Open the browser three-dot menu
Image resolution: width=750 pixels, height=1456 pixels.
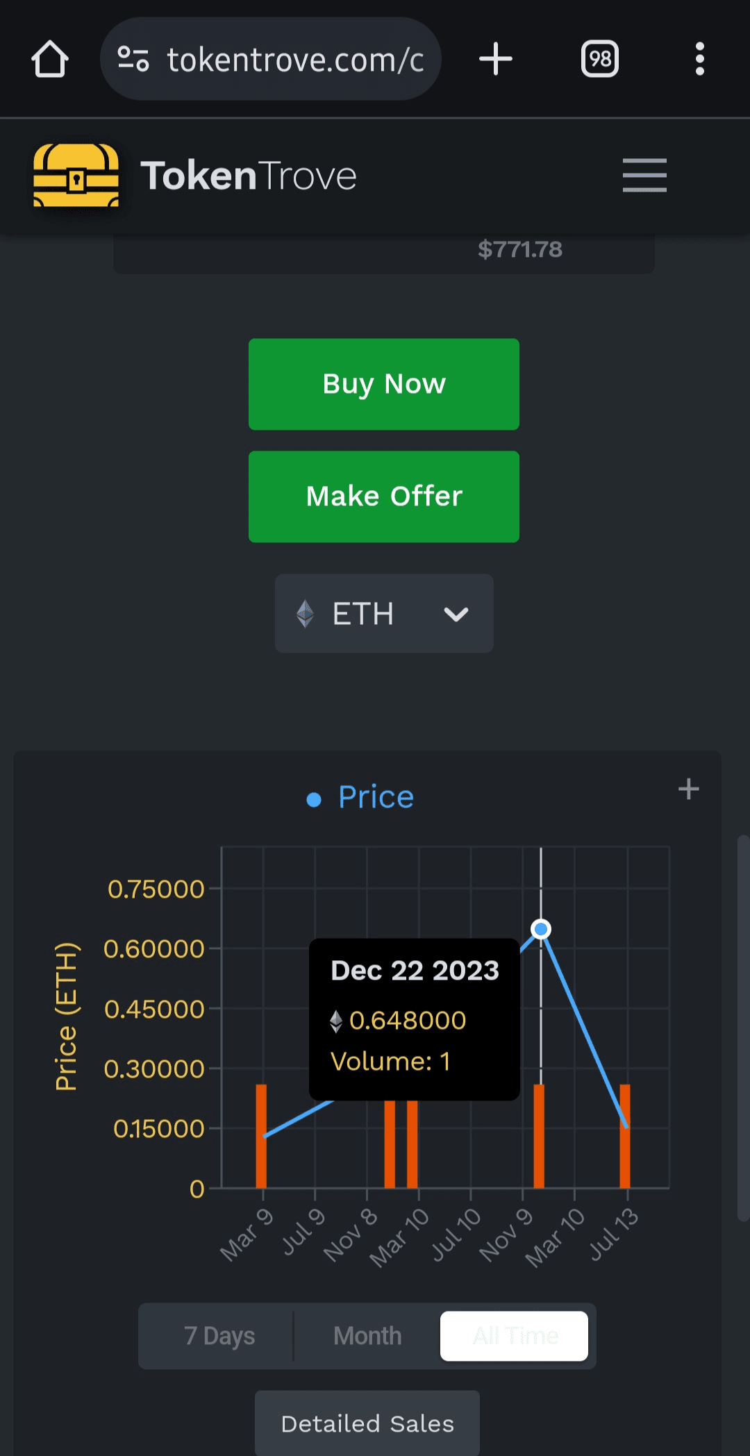point(699,59)
